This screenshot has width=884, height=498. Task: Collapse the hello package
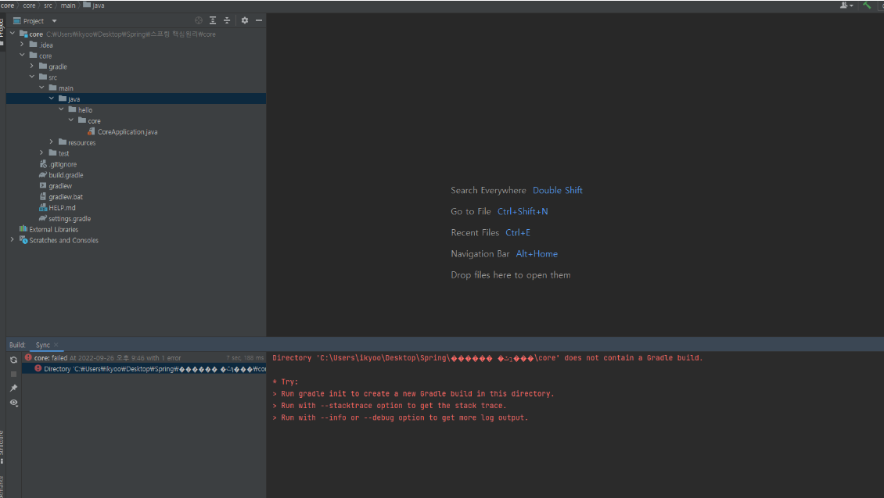click(61, 109)
